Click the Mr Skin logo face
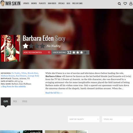 pos(3,3)
